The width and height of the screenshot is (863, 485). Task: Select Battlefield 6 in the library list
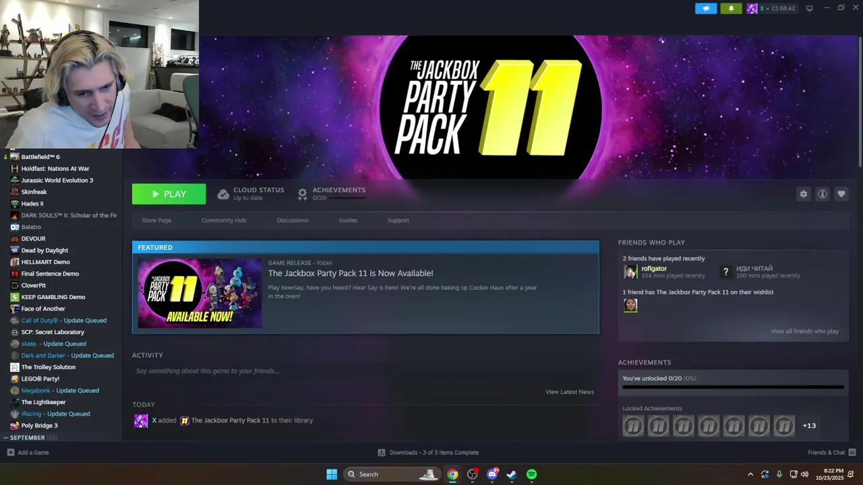40,157
